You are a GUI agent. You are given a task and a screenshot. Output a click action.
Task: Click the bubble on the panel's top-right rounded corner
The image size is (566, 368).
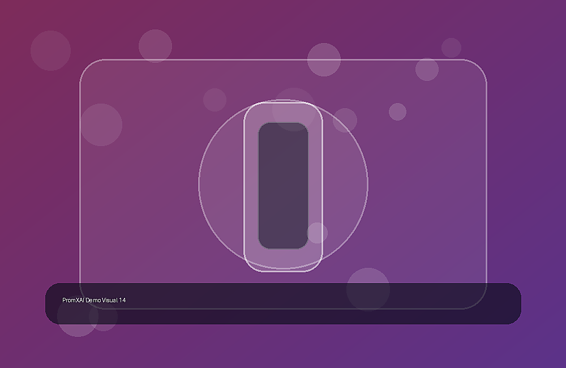[x=427, y=69]
